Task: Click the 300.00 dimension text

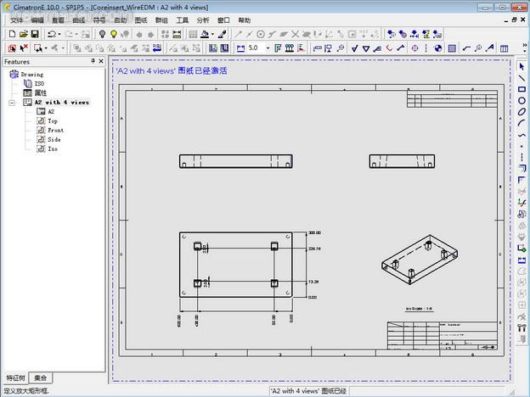Action: point(314,233)
